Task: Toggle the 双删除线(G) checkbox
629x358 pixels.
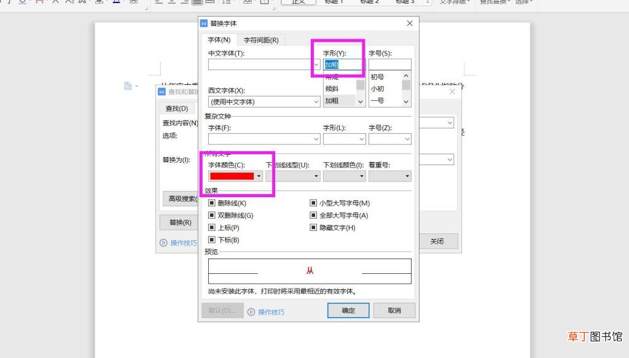Action: 212,216
